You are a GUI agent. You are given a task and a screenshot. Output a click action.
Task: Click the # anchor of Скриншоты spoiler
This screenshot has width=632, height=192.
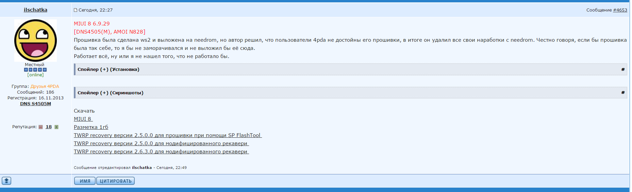[623, 93]
